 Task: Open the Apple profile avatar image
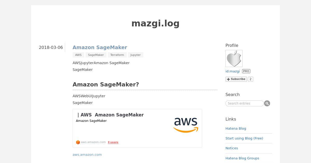234,58
